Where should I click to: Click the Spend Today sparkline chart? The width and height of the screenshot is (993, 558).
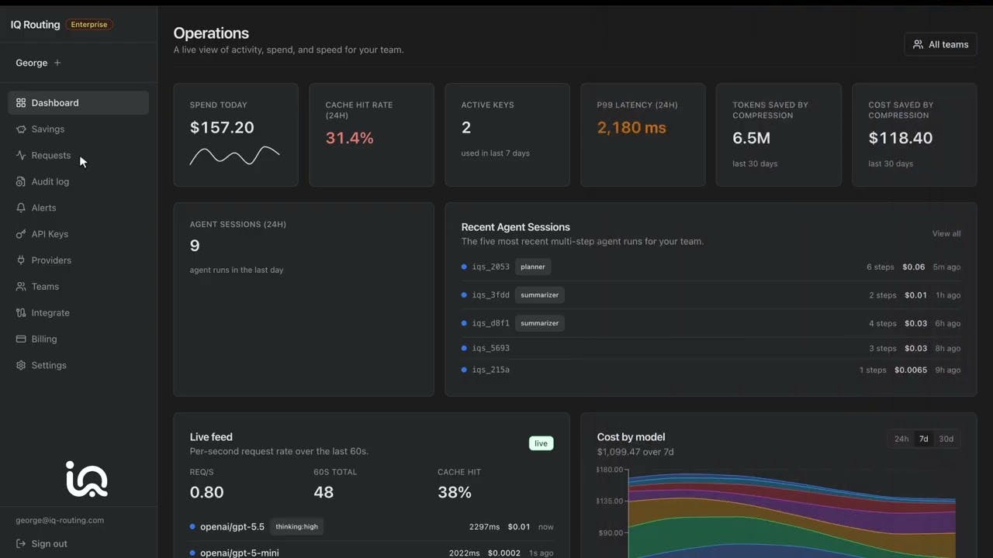point(235,155)
